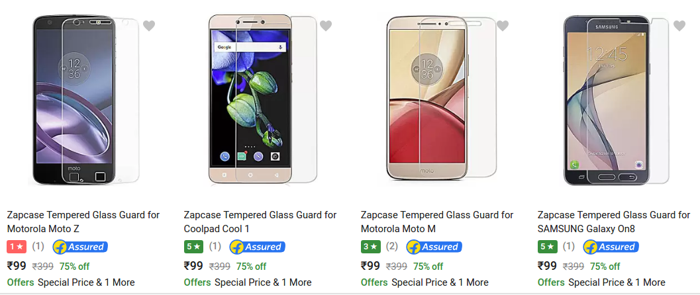700x295 pixels.
Task: Click Assured badge under Coolpad Cool 1
Action: [x=257, y=247]
